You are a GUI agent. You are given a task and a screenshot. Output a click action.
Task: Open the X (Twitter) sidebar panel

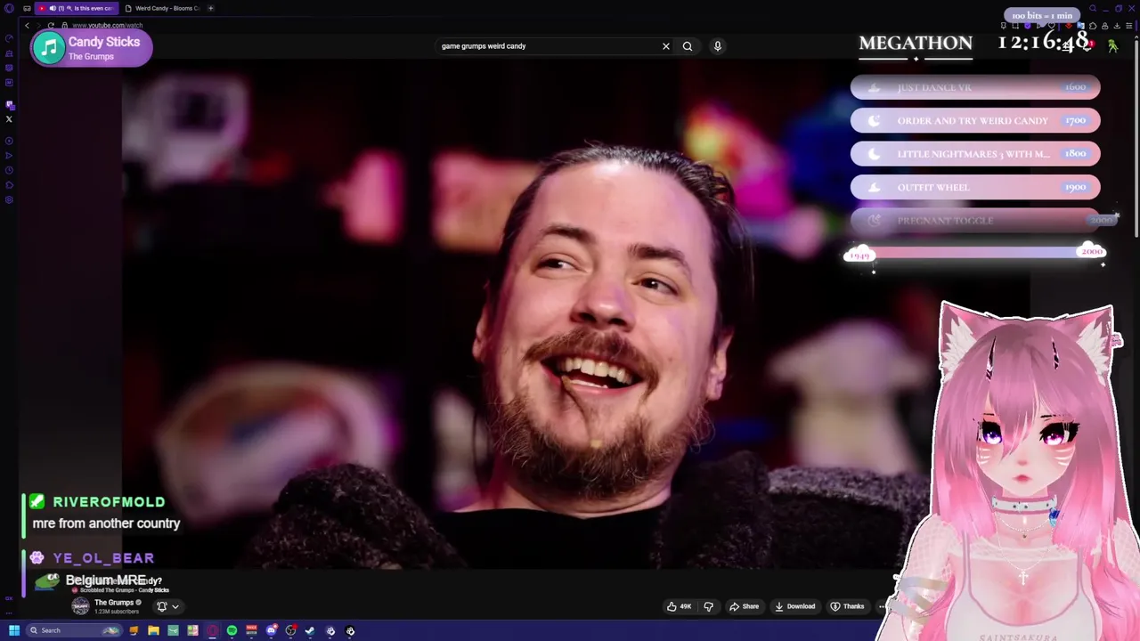(x=9, y=119)
